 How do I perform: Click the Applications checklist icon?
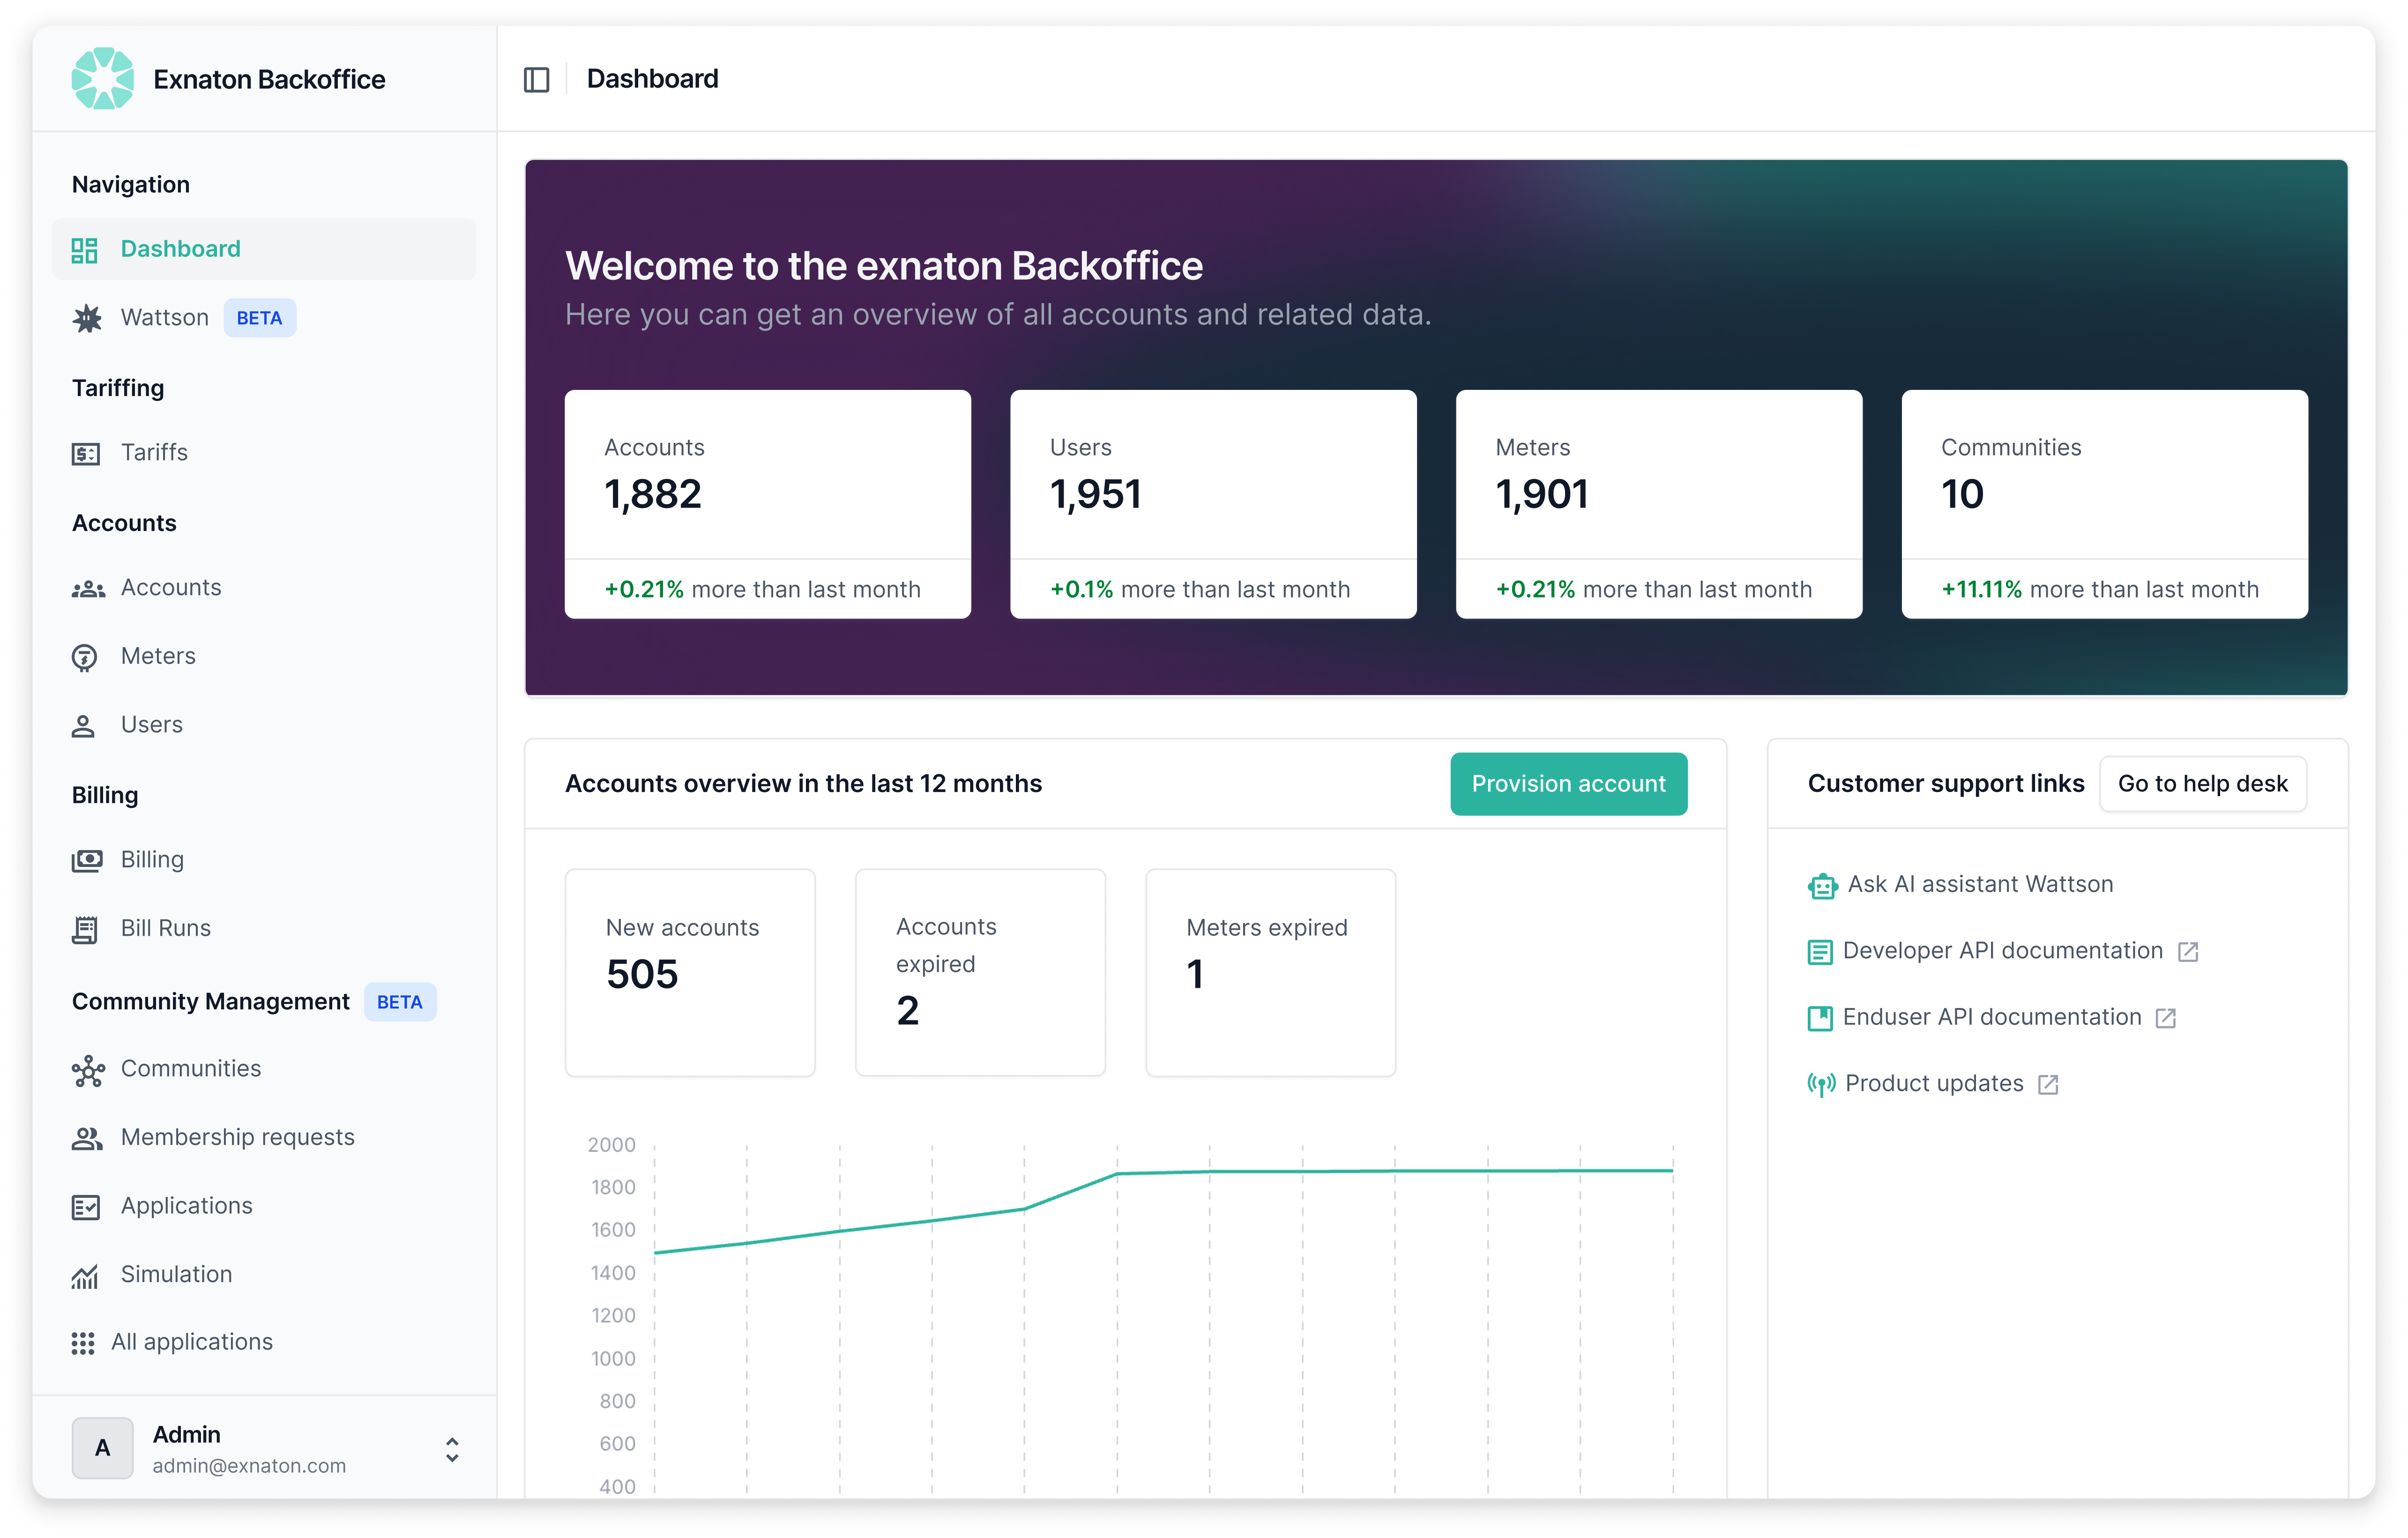[86, 1207]
